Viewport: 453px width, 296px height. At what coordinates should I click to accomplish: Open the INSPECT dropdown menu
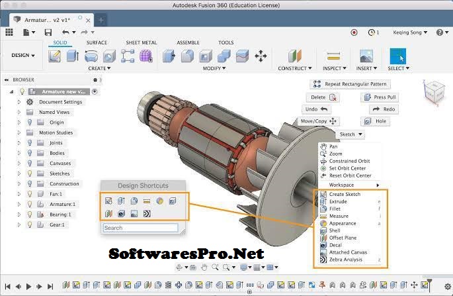coord(334,68)
